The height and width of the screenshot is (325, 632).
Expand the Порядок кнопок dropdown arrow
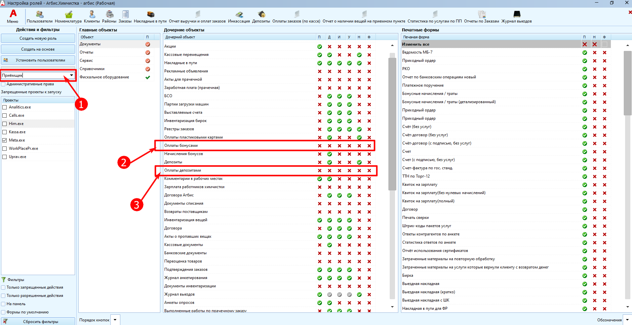(115, 320)
